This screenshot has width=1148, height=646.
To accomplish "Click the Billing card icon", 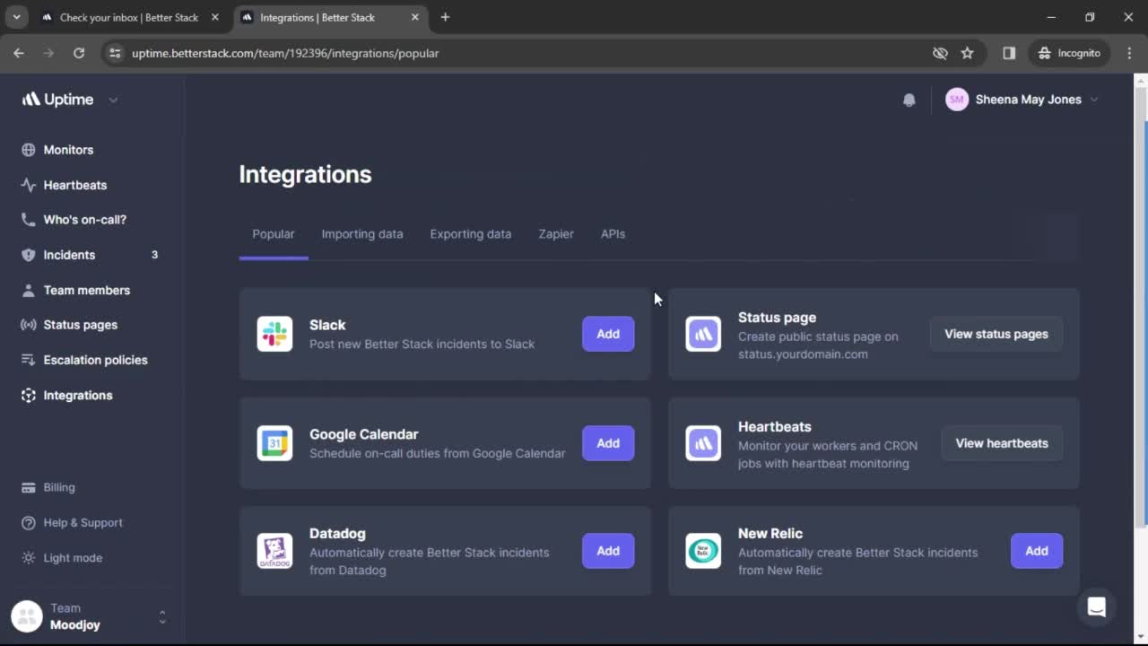I will (29, 487).
